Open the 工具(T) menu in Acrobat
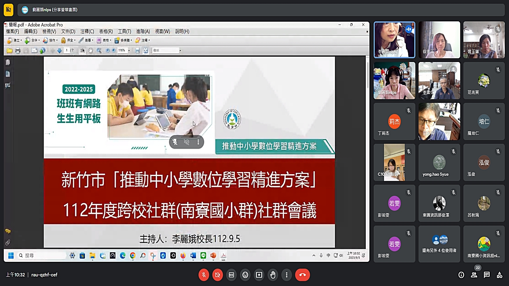This screenshot has height=286, width=509. coord(124,31)
